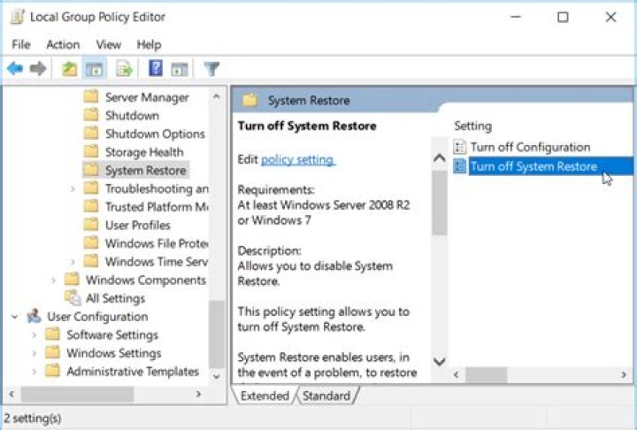Click the description pane scroll down chevron
The width and height of the screenshot is (637, 430).
tap(440, 361)
